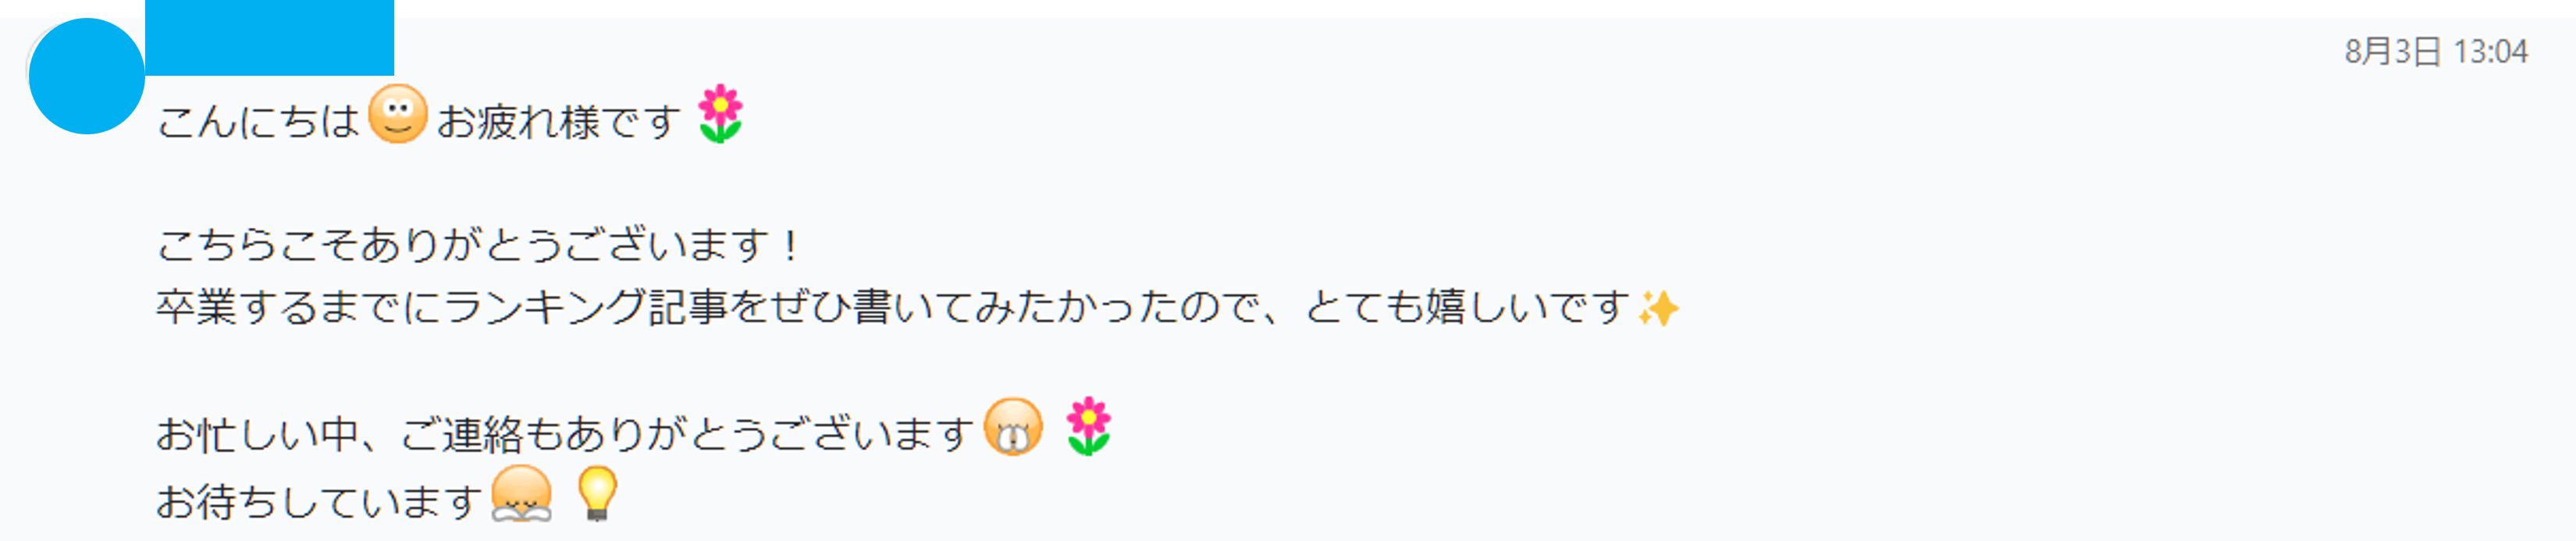
Task: Click the 8月3日 13:04 timestamp
Action: (x=2436, y=51)
